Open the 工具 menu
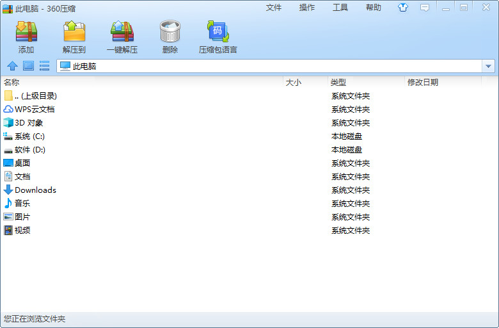Image resolution: width=499 pixels, height=328 pixels. click(340, 7)
